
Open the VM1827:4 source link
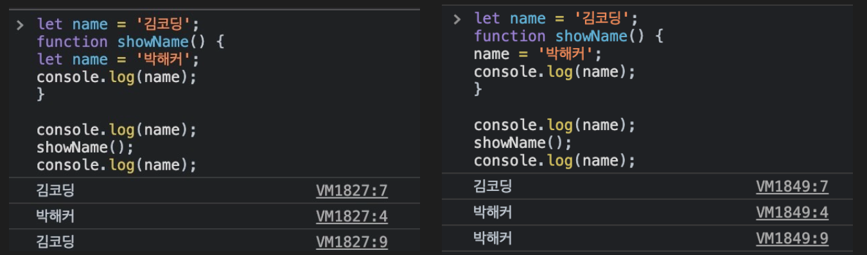pyautogui.click(x=352, y=216)
